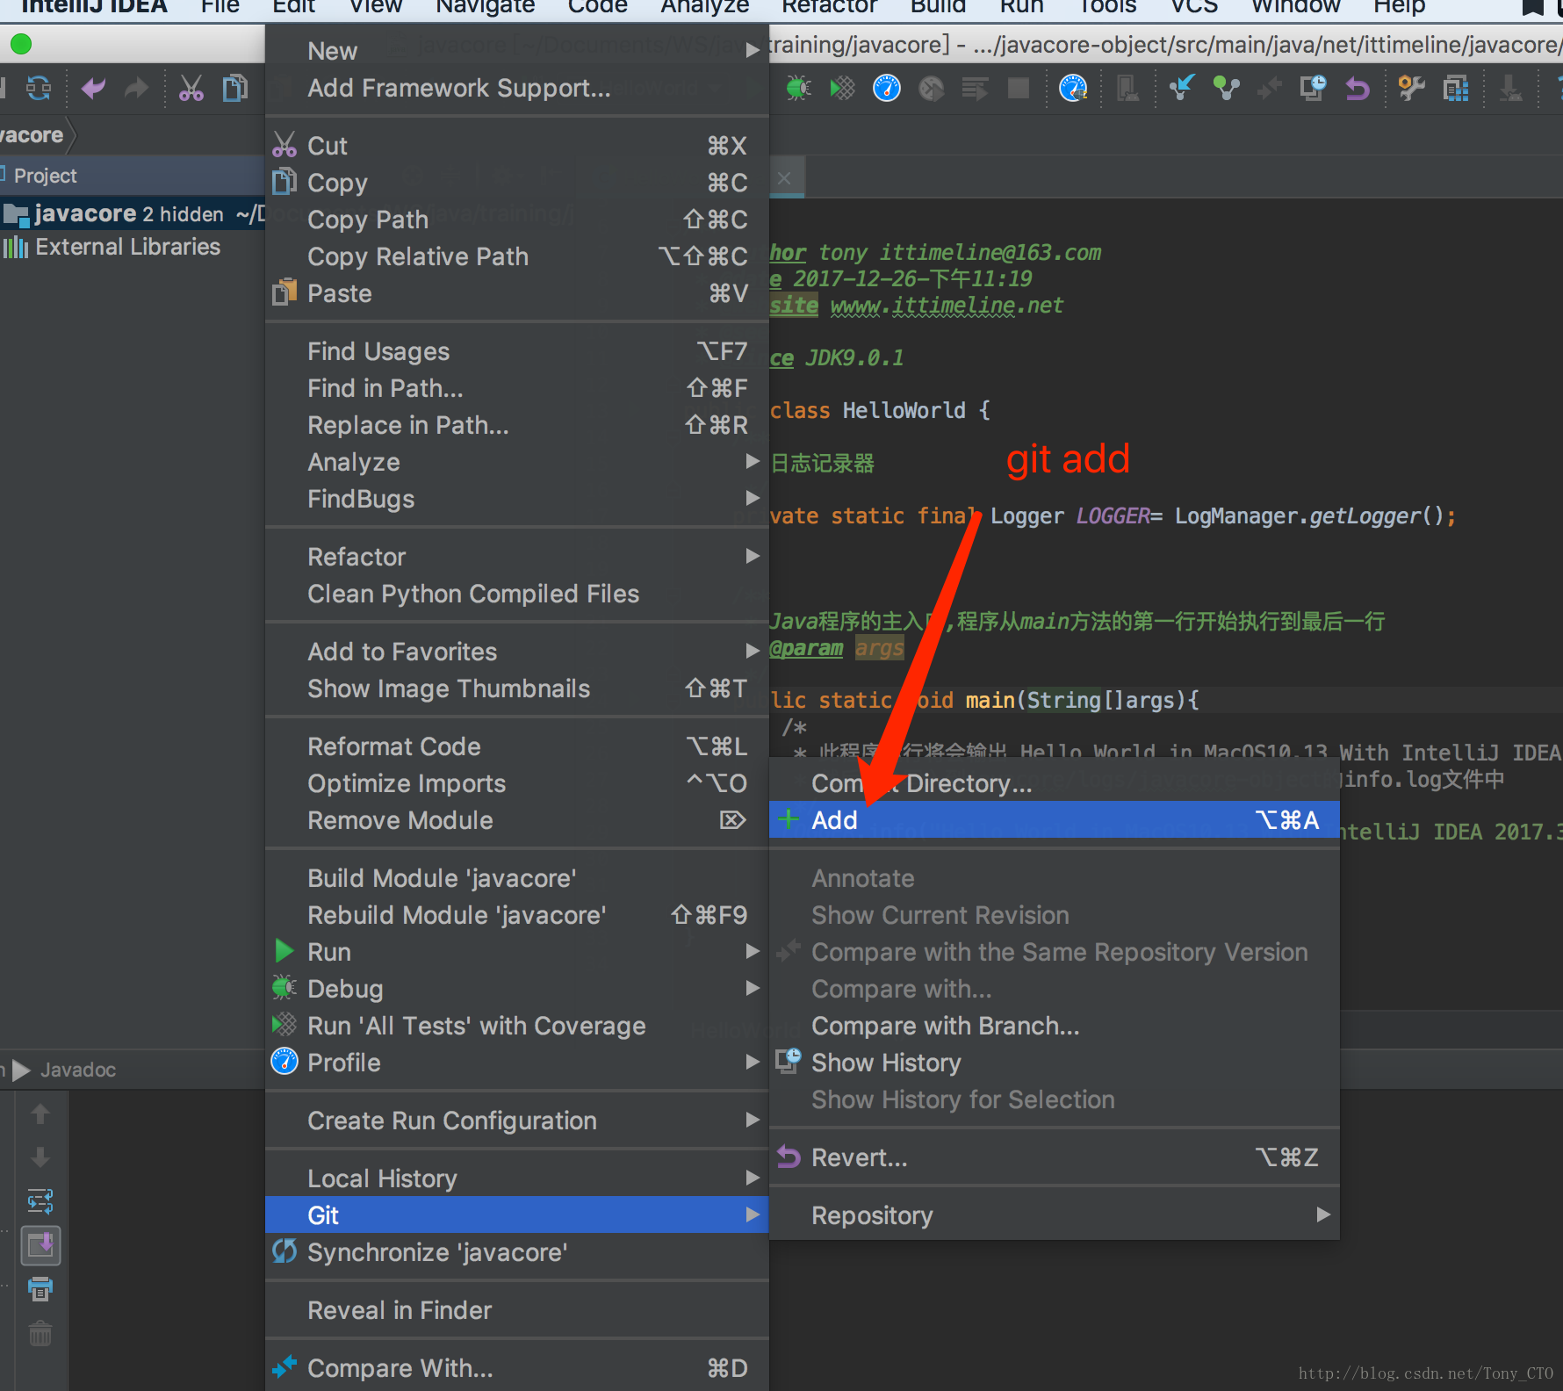Click the AVD device toolbar icon
Image resolution: width=1563 pixels, height=1391 pixels.
point(1127,88)
